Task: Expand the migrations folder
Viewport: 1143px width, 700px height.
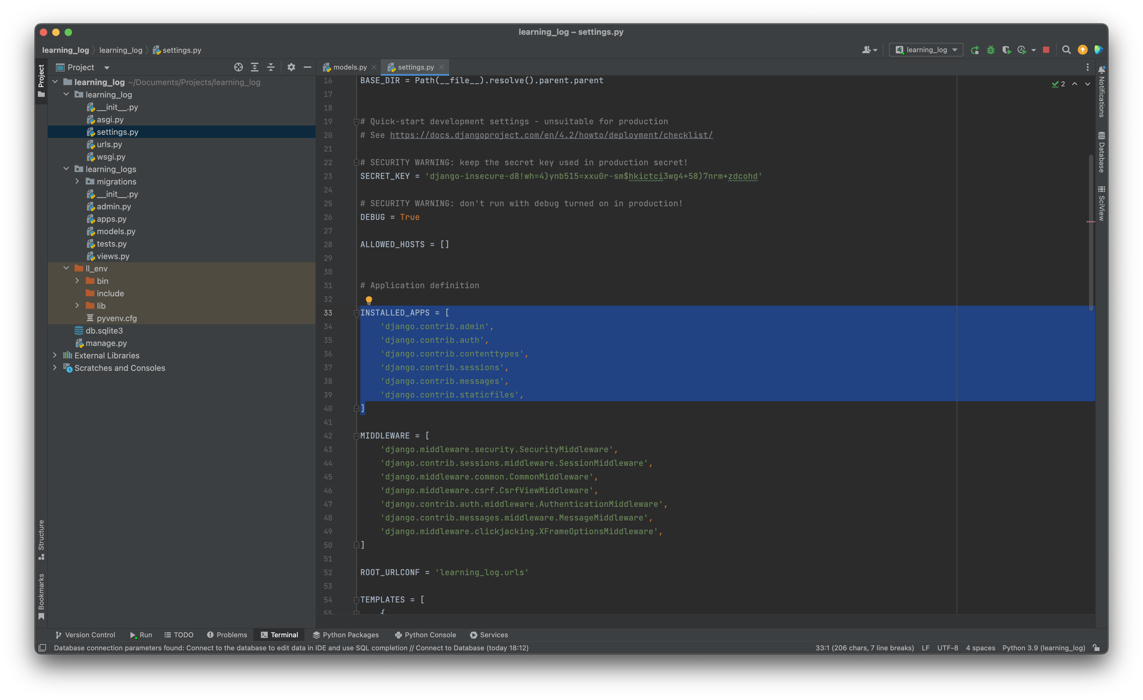Action: click(77, 181)
